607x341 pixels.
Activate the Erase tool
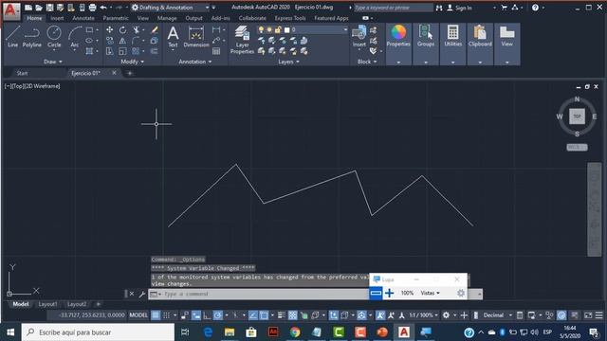point(154,29)
